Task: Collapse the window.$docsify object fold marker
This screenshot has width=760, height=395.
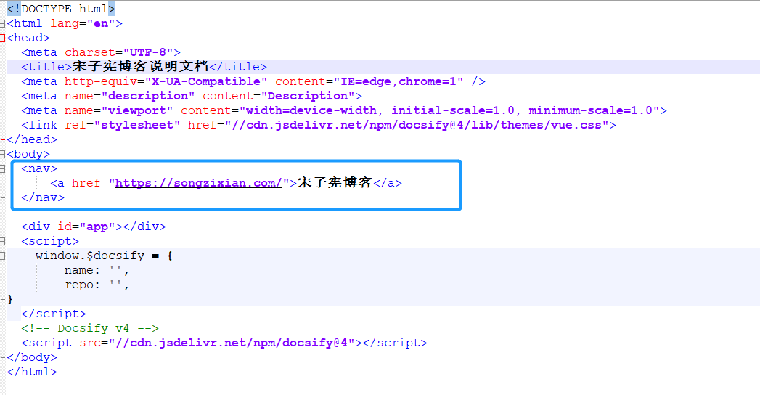Action: click(2, 256)
